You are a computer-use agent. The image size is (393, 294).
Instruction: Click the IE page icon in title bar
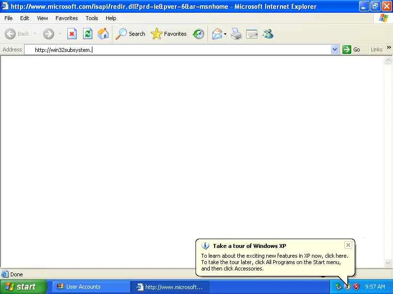[x=5, y=6]
